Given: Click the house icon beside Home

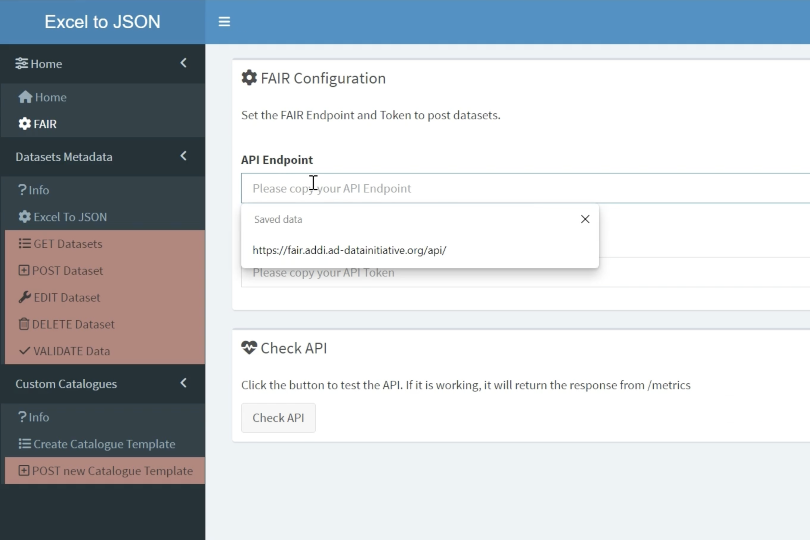Looking at the screenshot, I should [x=25, y=97].
